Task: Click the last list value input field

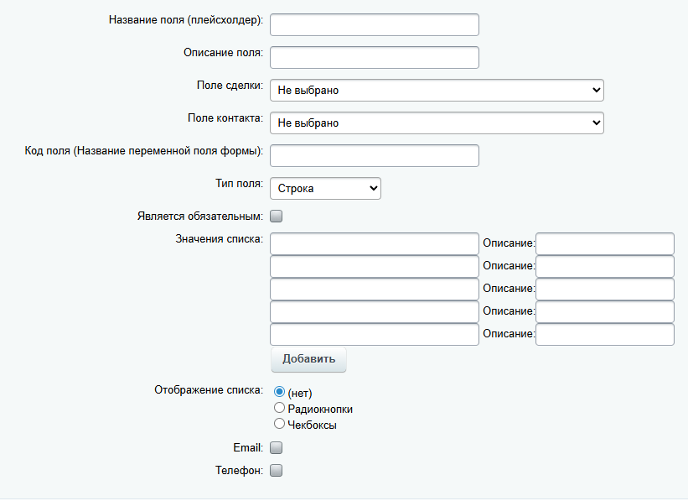Action: (374, 334)
